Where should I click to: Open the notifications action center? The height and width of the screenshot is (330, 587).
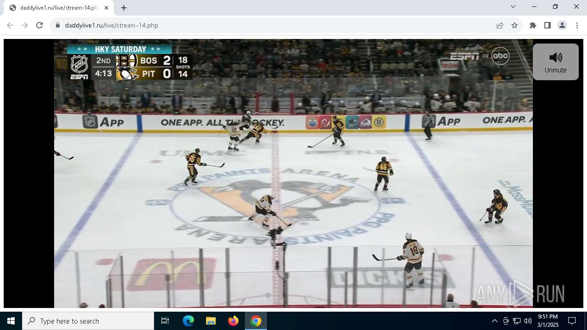click(x=572, y=321)
